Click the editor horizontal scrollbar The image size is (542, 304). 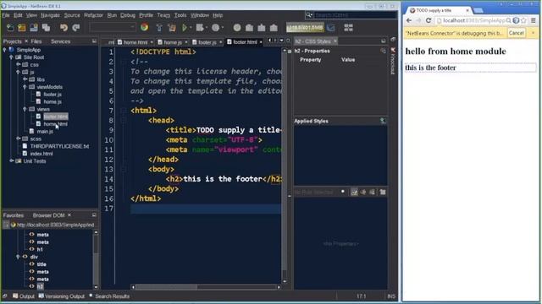(206, 287)
